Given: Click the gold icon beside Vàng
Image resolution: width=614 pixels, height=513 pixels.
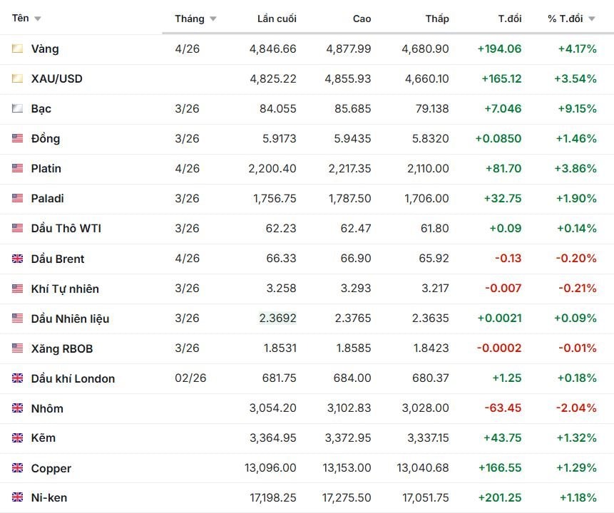Looking at the screenshot, I should click(17, 49).
